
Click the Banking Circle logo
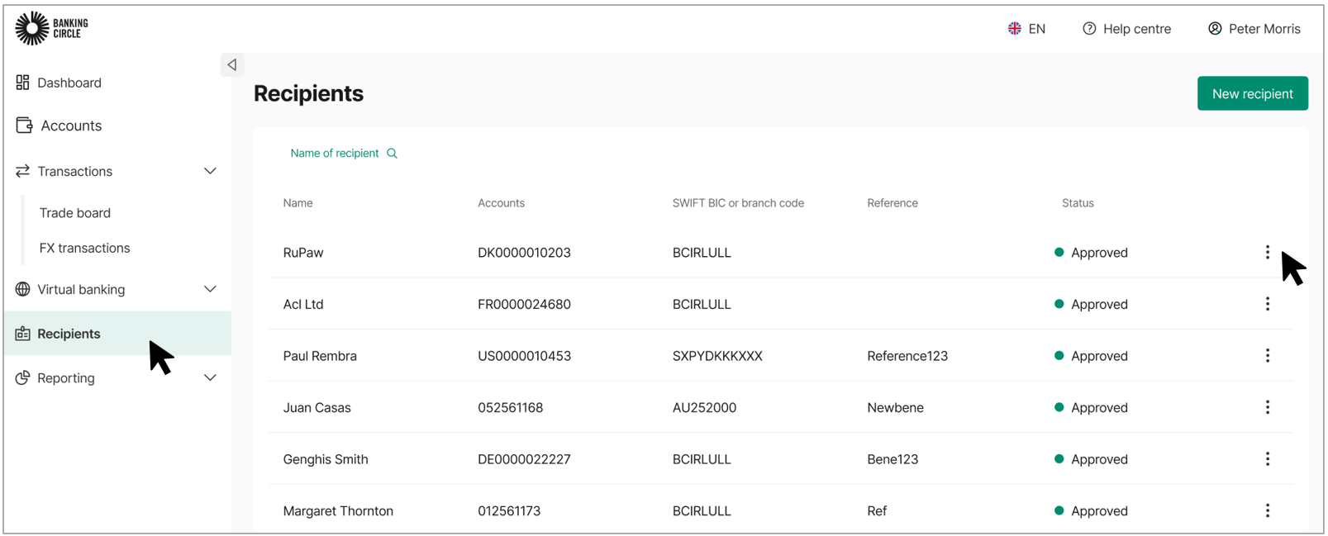[51, 28]
